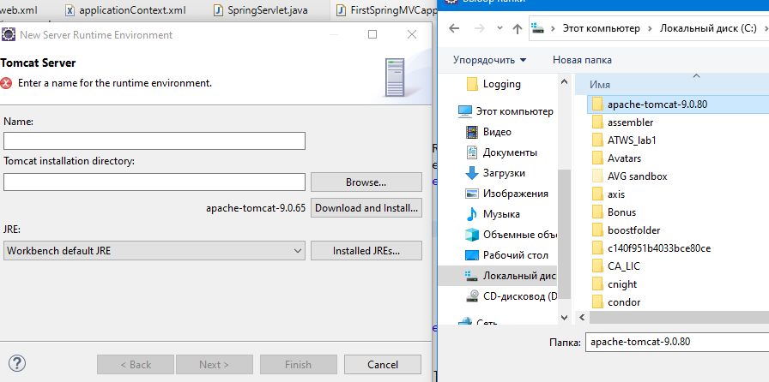769x382 pixels.
Task: Select CD-дисковод in navigation pane
Action: click(510, 296)
